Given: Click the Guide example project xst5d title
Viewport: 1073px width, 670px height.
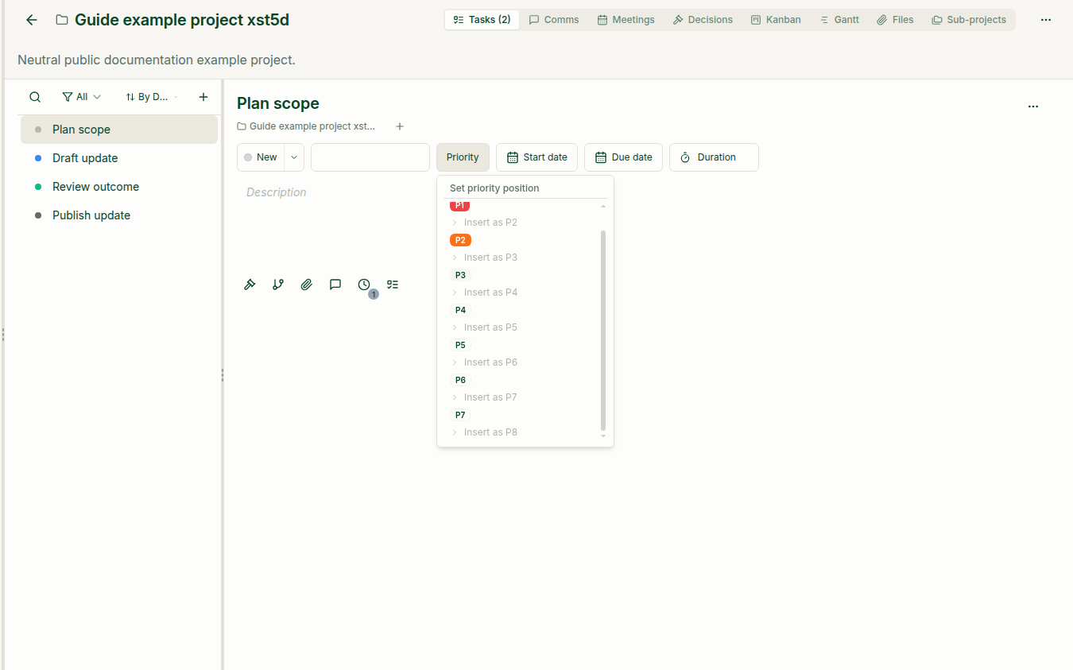Looking at the screenshot, I should click(x=182, y=20).
